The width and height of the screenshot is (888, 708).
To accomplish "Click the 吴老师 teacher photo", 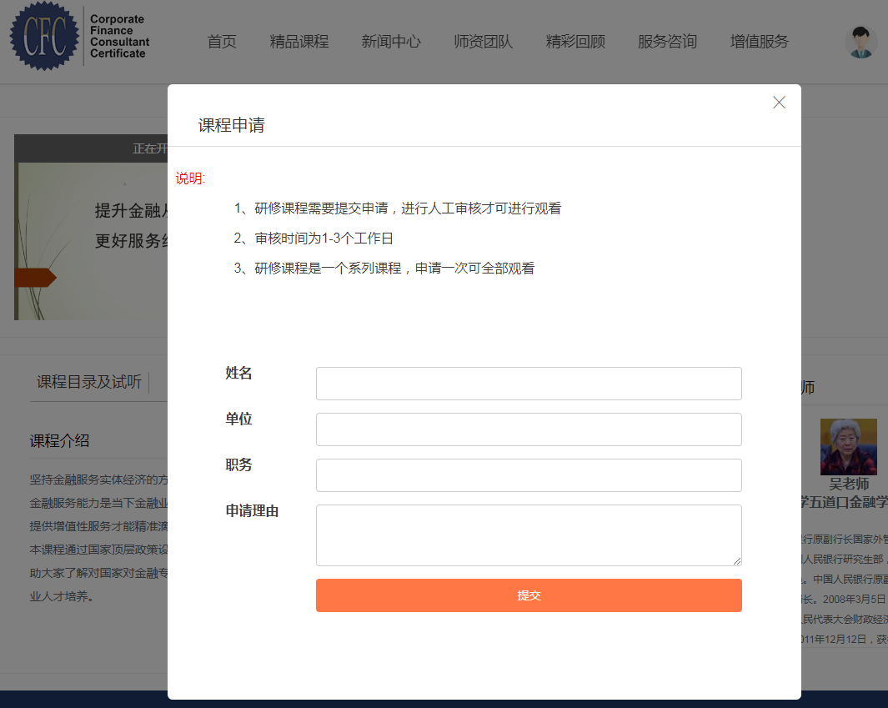I will click(848, 447).
